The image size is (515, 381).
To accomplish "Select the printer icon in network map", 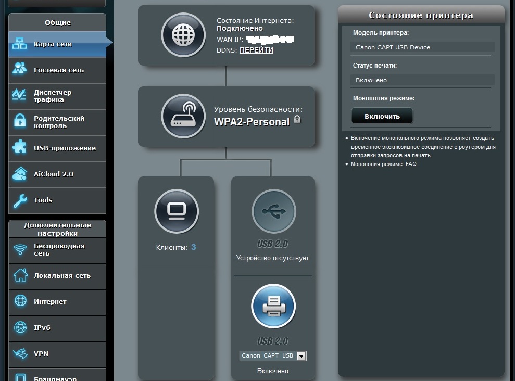I will tap(273, 306).
